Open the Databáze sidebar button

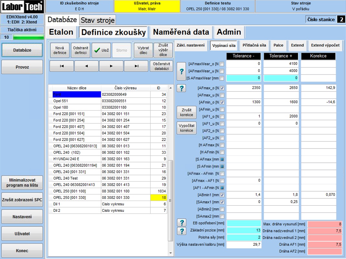point(22,50)
